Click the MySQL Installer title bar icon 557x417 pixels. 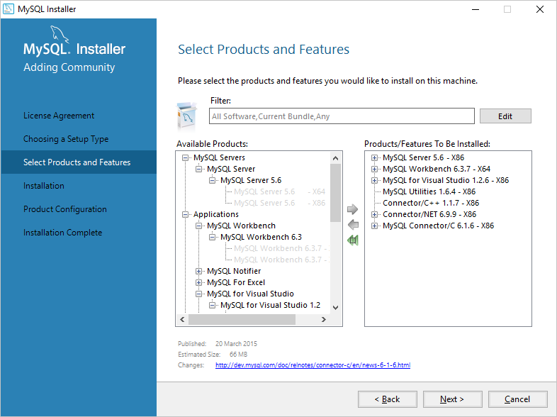(9, 9)
